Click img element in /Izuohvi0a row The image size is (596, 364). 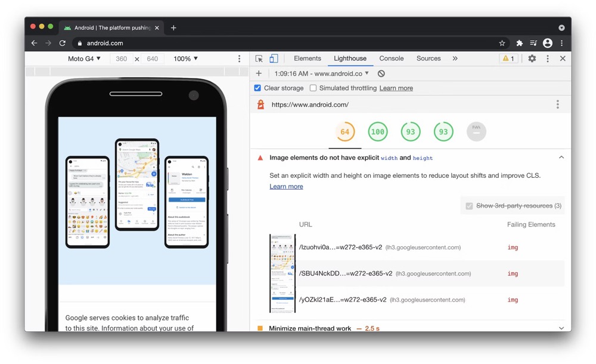(x=513, y=247)
